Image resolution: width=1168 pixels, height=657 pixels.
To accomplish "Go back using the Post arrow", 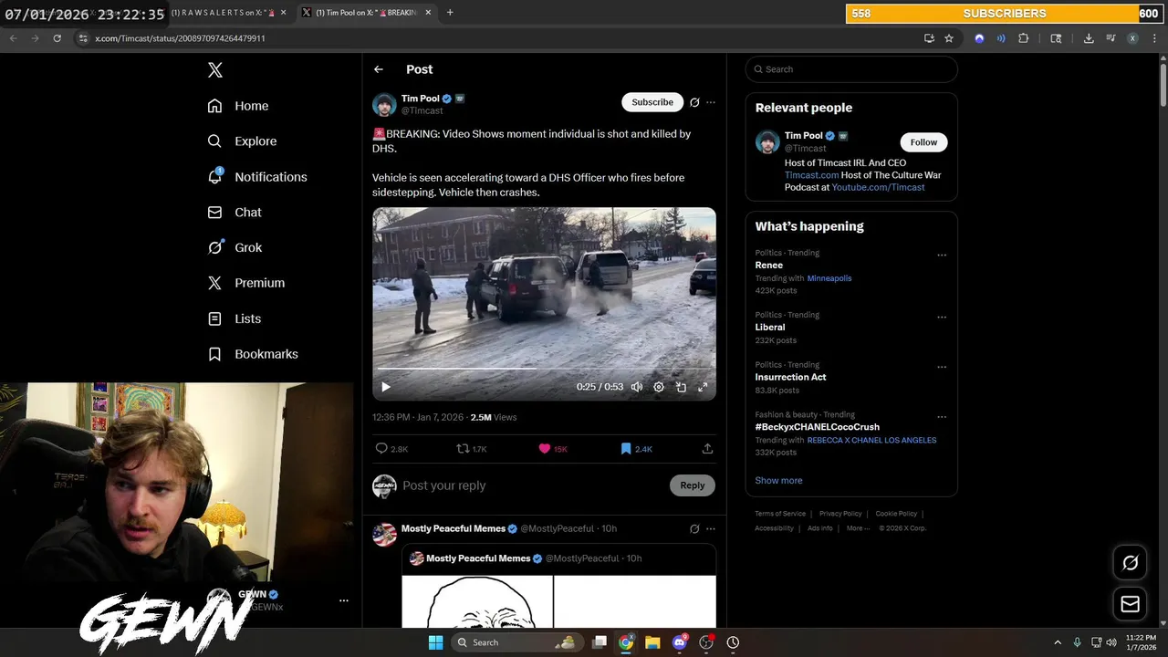I will click(x=379, y=69).
